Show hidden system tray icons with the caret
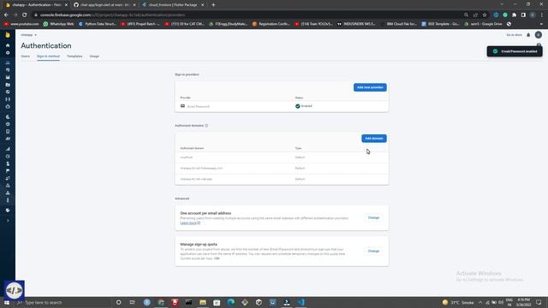The image size is (548, 308). tap(480, 302)
